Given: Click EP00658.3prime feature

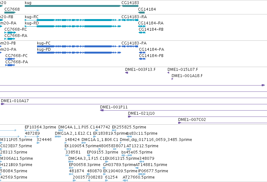Looking at the screenshot, I should [71, 168].
